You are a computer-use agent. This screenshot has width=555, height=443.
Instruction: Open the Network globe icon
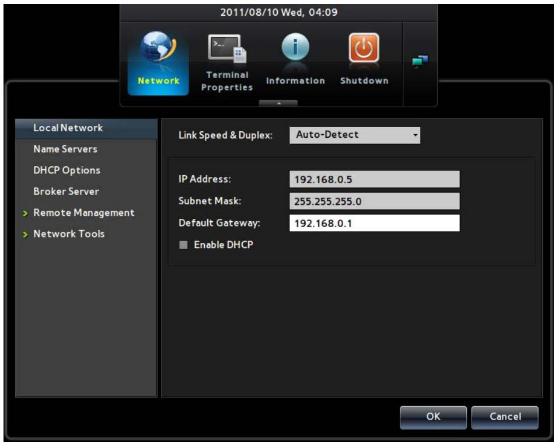pos(158,46)
